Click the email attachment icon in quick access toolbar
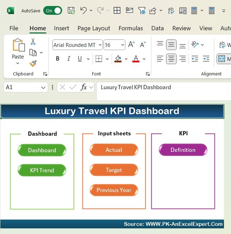Viewport: 231px width, 234px height. (129, 10)
